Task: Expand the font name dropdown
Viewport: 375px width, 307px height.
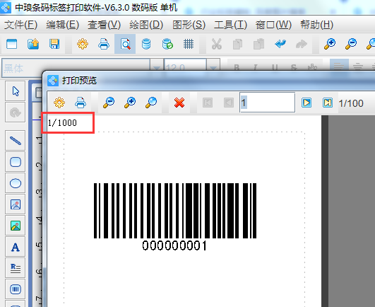Action: pos(157,68)
